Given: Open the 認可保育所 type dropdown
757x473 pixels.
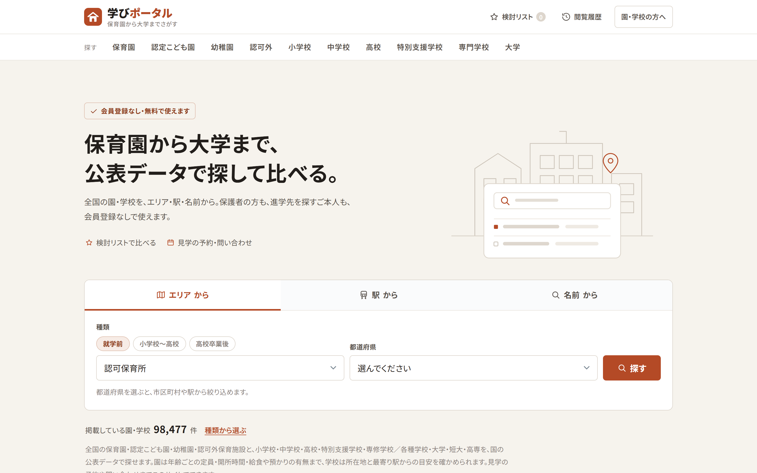Looking at the screenshot, I should 220,368.
